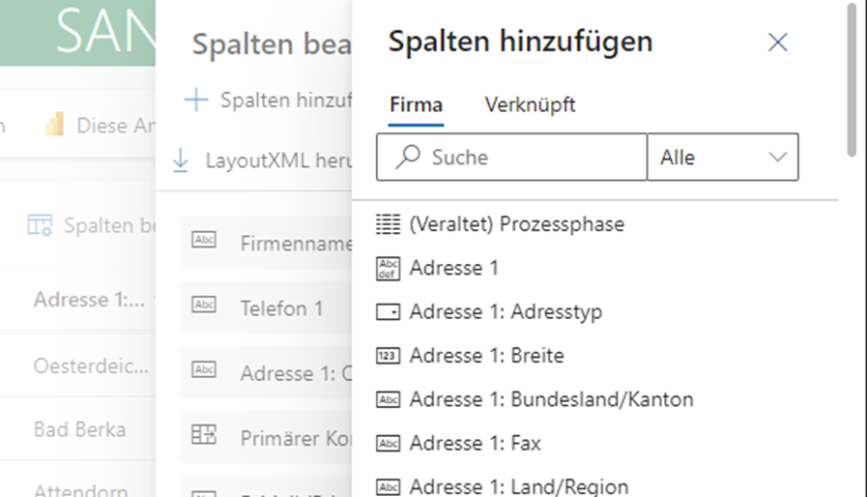Select the Firma tab

point(416,104)
